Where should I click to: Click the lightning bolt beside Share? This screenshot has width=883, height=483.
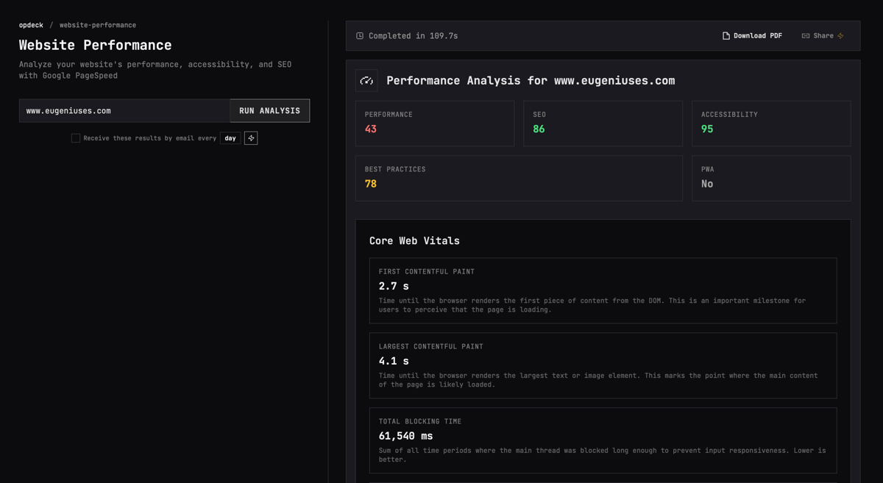pos(841,36)
